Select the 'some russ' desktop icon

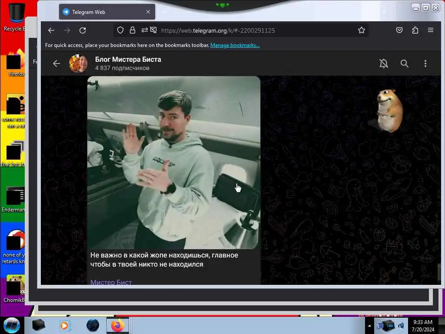pos(14,111)
